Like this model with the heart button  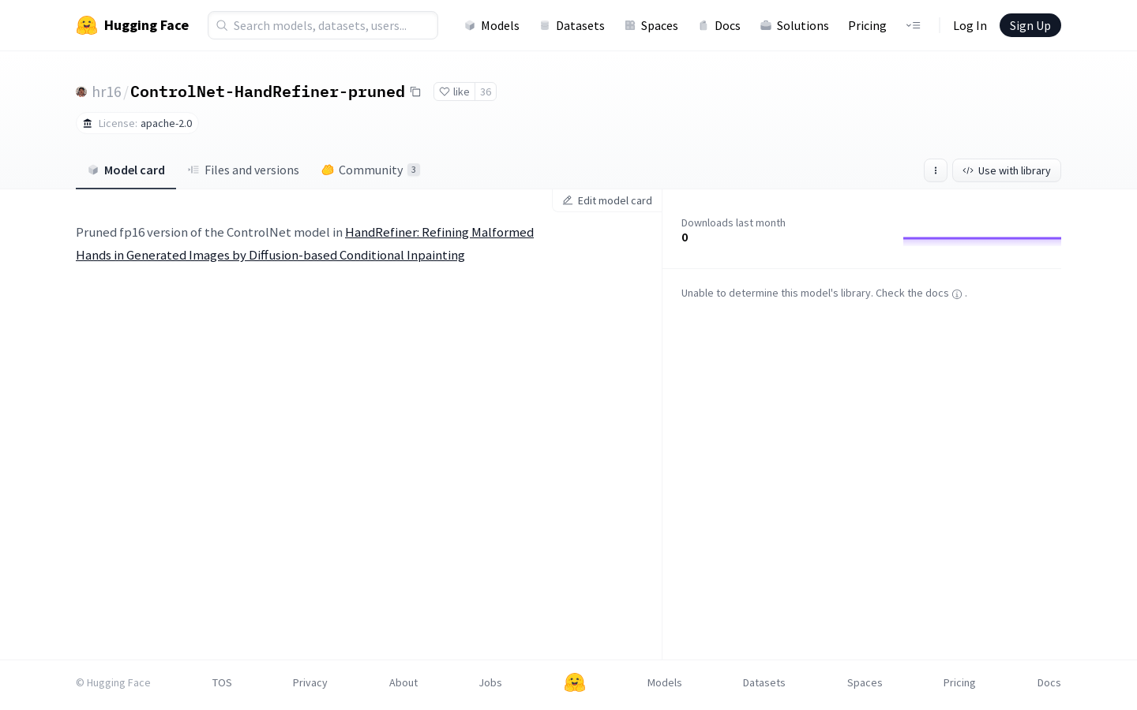click(454, 92)
